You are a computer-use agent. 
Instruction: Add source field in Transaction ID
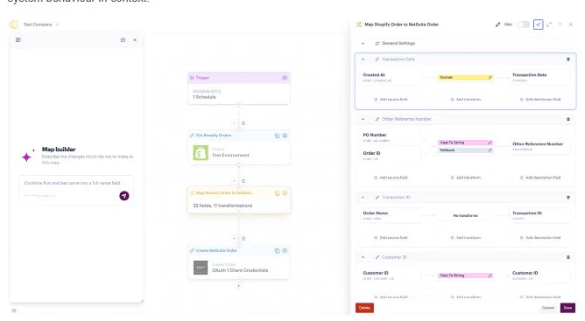[x=391, y=238]
